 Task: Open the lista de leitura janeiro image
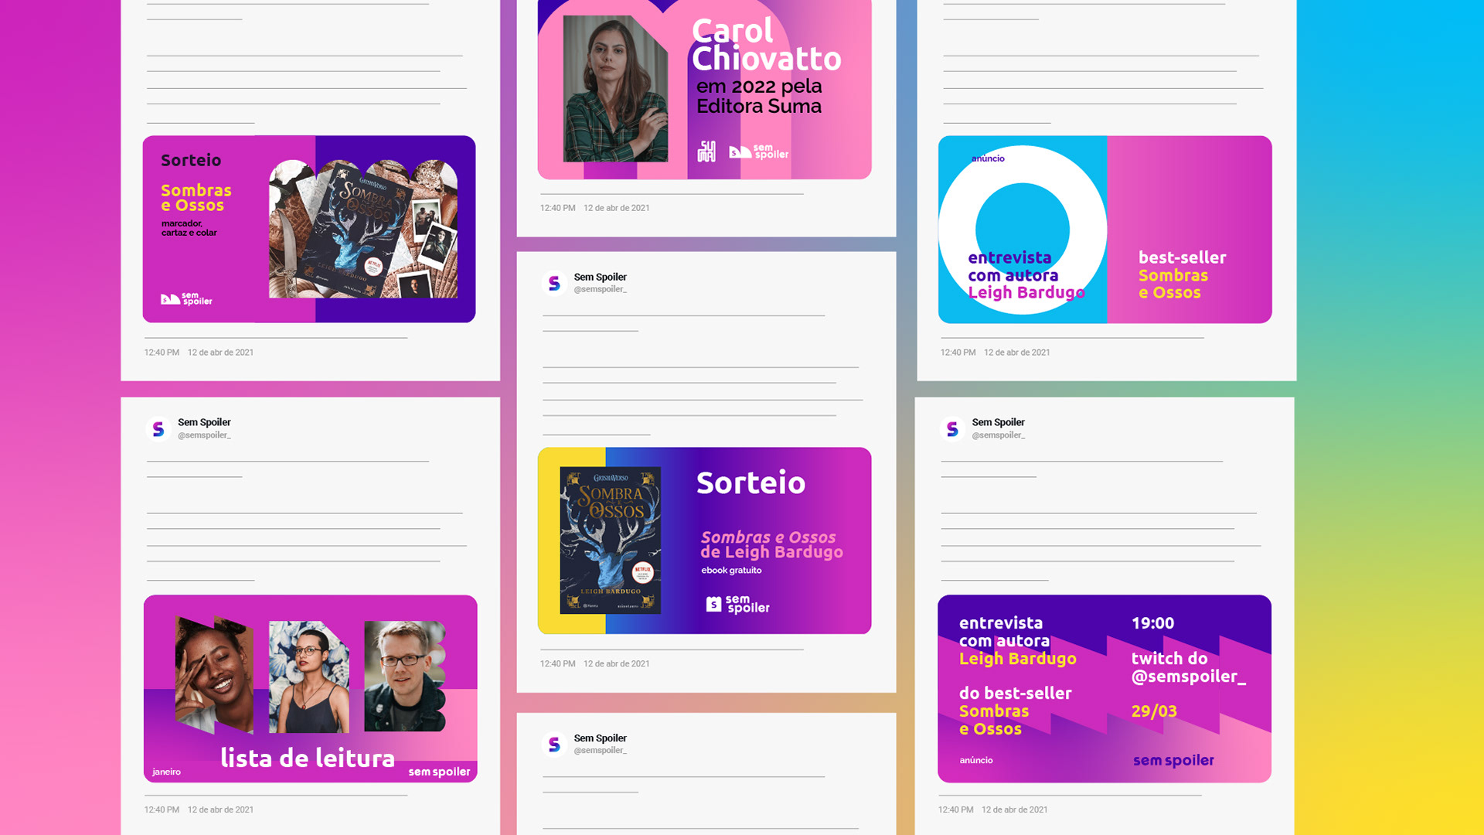coord(311,689)
